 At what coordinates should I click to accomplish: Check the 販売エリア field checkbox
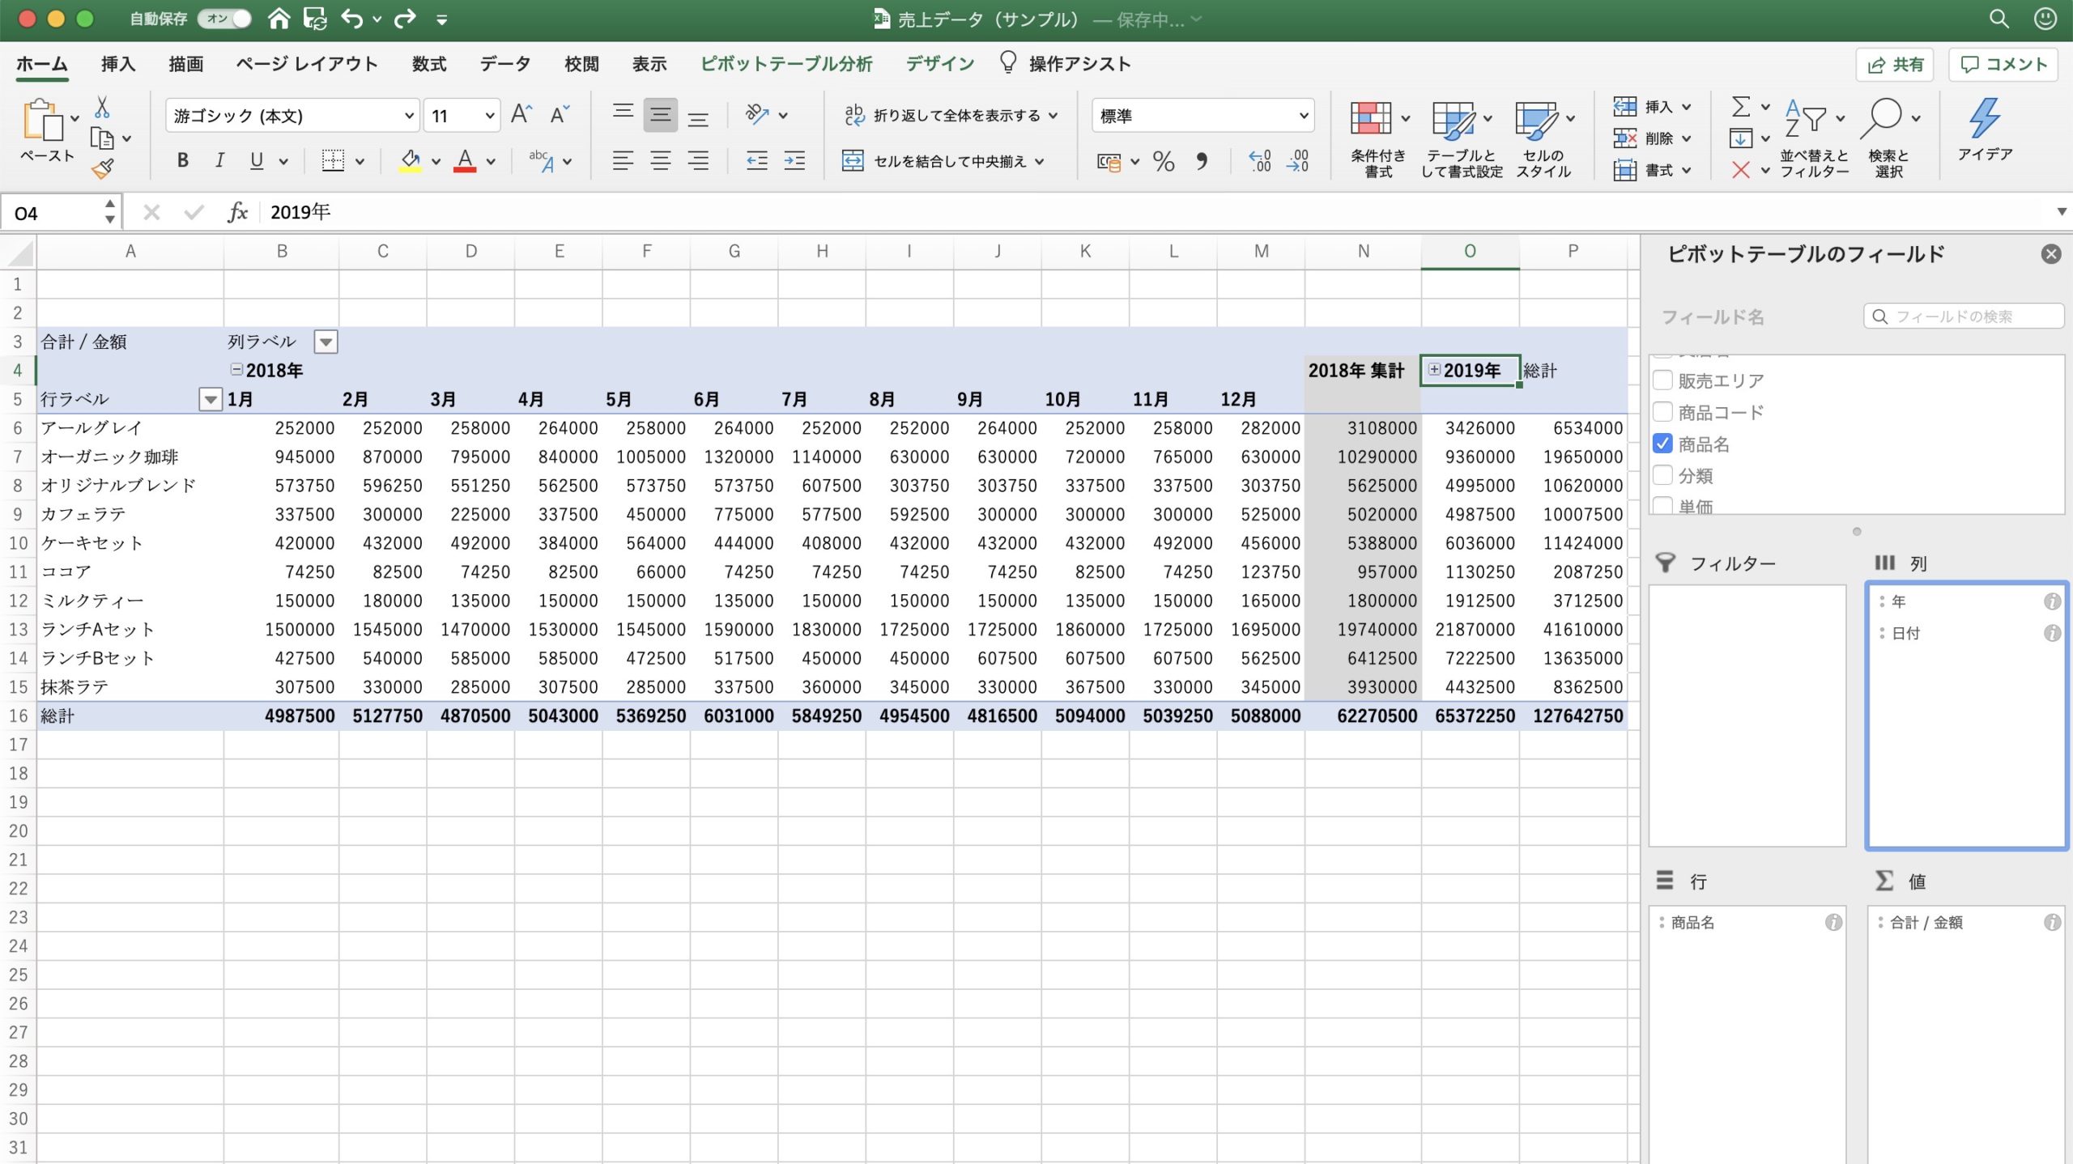pos(1662,380)
